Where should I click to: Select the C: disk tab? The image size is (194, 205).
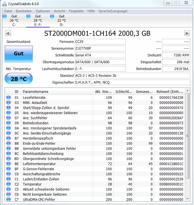click(x=14, y=20)
